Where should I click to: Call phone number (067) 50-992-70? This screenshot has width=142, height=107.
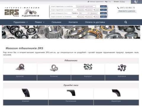pos(127,8)
